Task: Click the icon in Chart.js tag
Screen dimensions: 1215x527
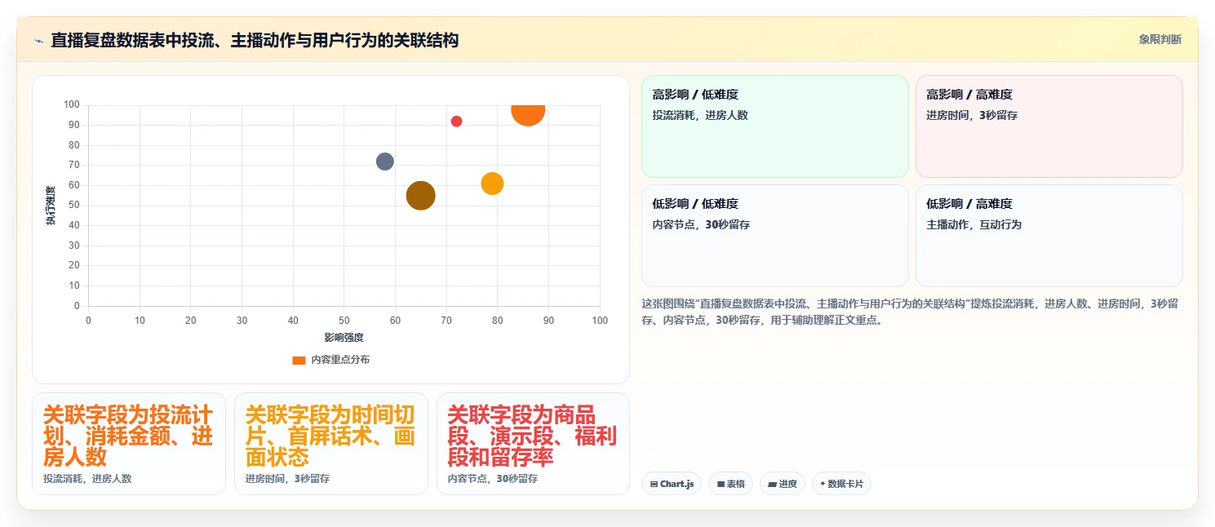Action: (654, 485)
